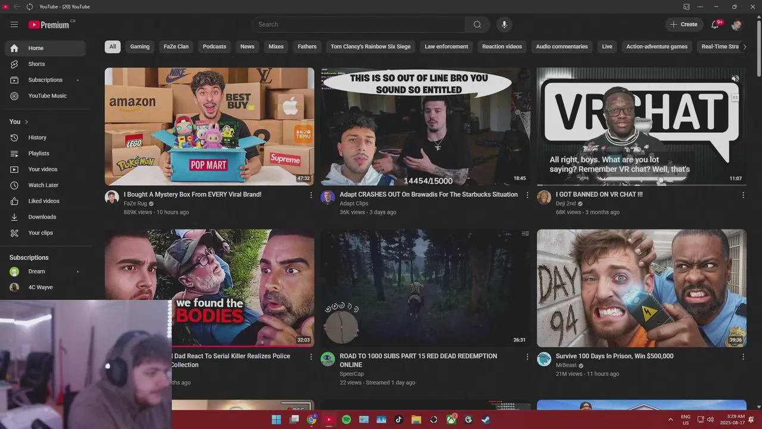Show more category chips with arrow
The width and height of the screenshot is (762, 429).
click(x=744, y=46)
